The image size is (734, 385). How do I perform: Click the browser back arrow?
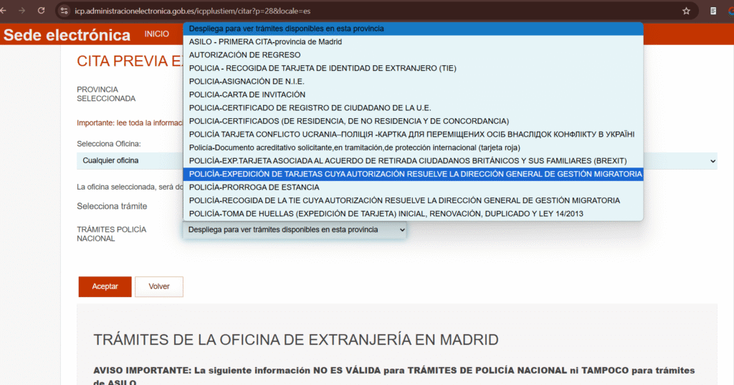6,11
